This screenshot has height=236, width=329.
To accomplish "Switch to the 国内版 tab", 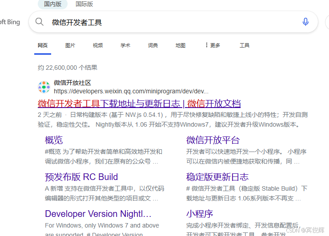I will coord(52,4).
